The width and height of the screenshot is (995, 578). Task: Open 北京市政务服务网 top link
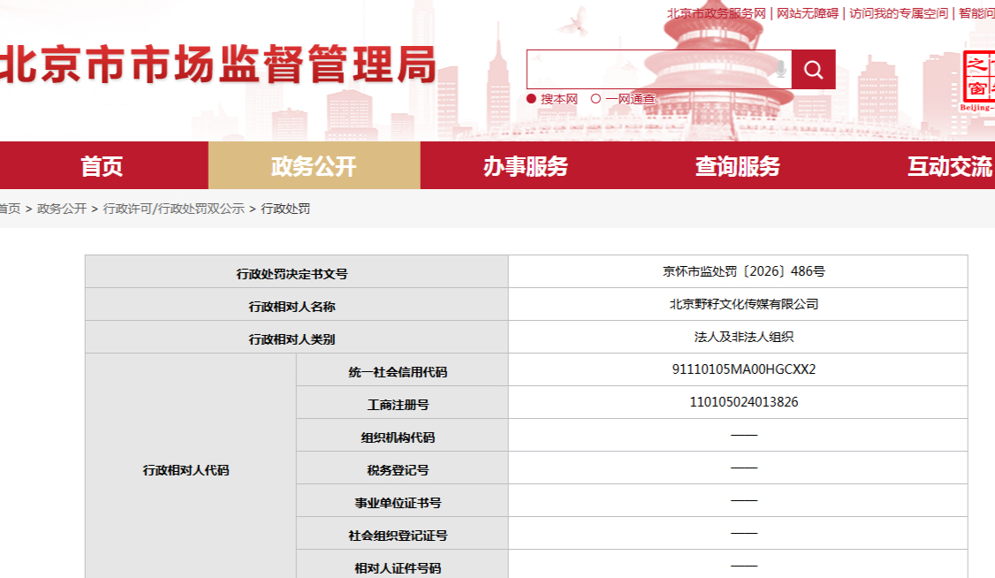coord(716,13)
